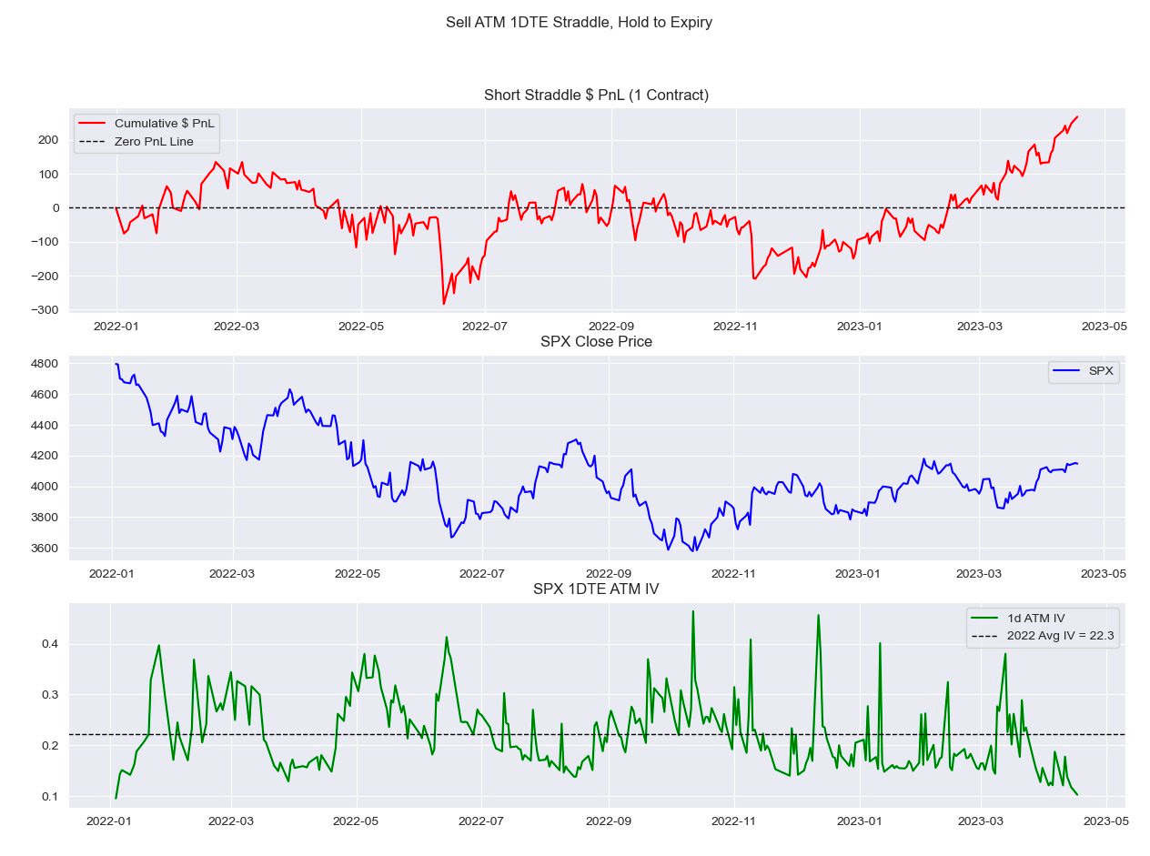1150x856 pixels.
Task: Pick the blue line sample in SPX legend
Action: click(1065, 370)
